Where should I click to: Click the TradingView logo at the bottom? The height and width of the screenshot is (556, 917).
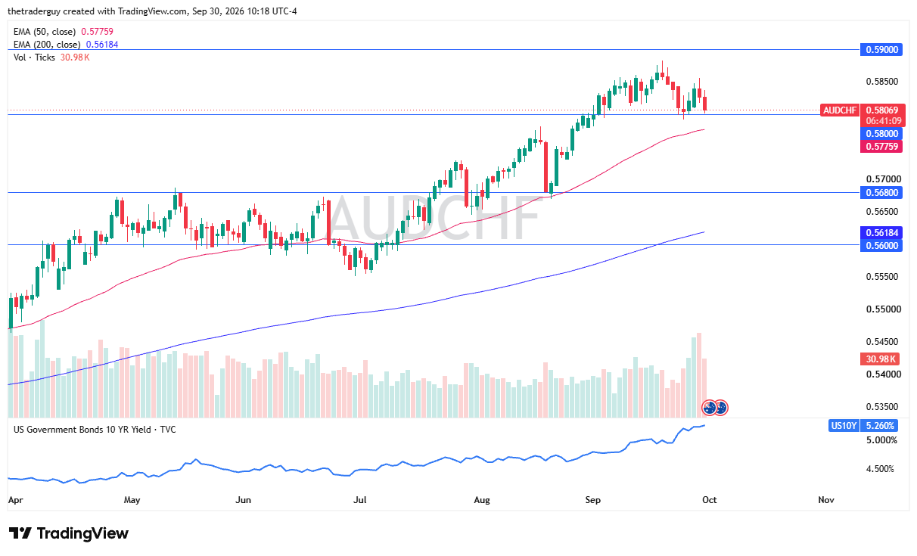[x=69, y=533]
